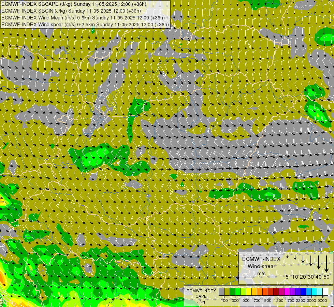This screenshot has height=307, width=334.
Task: Click the cyan CAPE legend swatch
Action: click(x=315, y=292)
